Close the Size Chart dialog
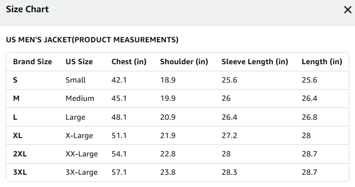355x187 pixels. 347,10
